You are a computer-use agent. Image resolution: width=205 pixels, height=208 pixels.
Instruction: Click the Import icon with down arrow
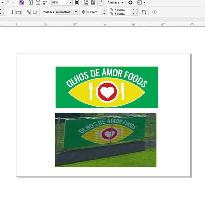(x=31, y=2)
